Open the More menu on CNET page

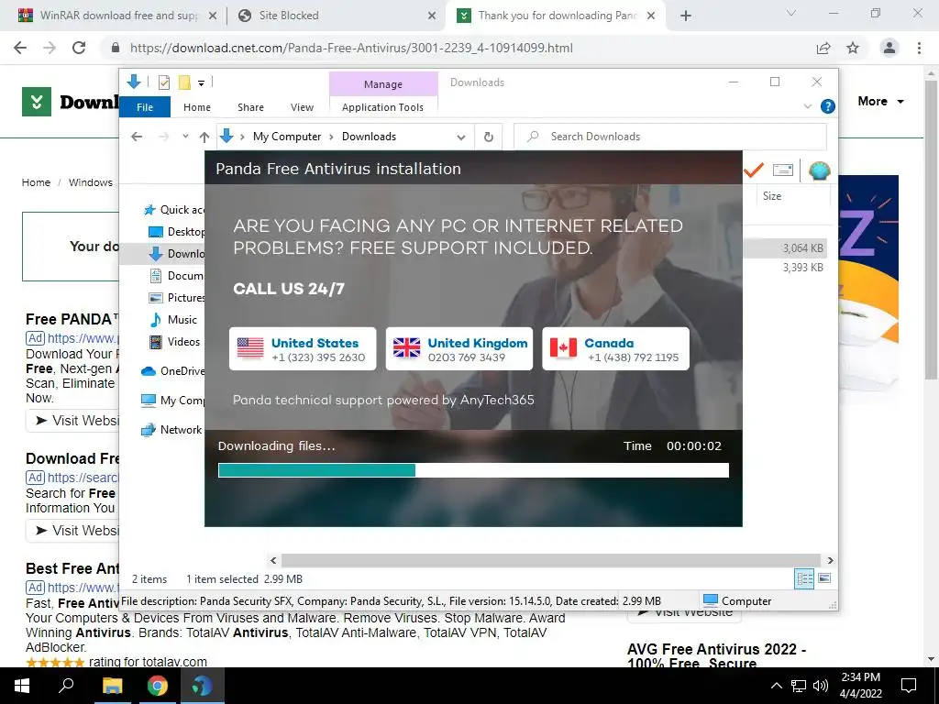coord(880,101)
